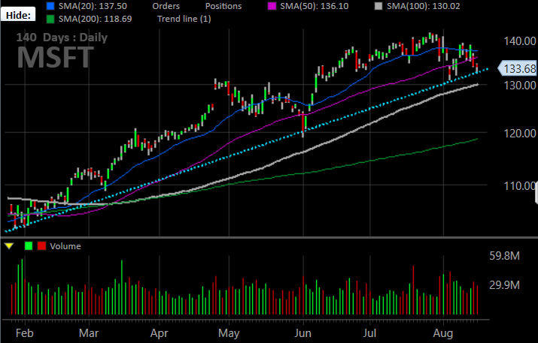Click the Jun date axis label
This screenshot has width=538, height=343.
(303, 333)
